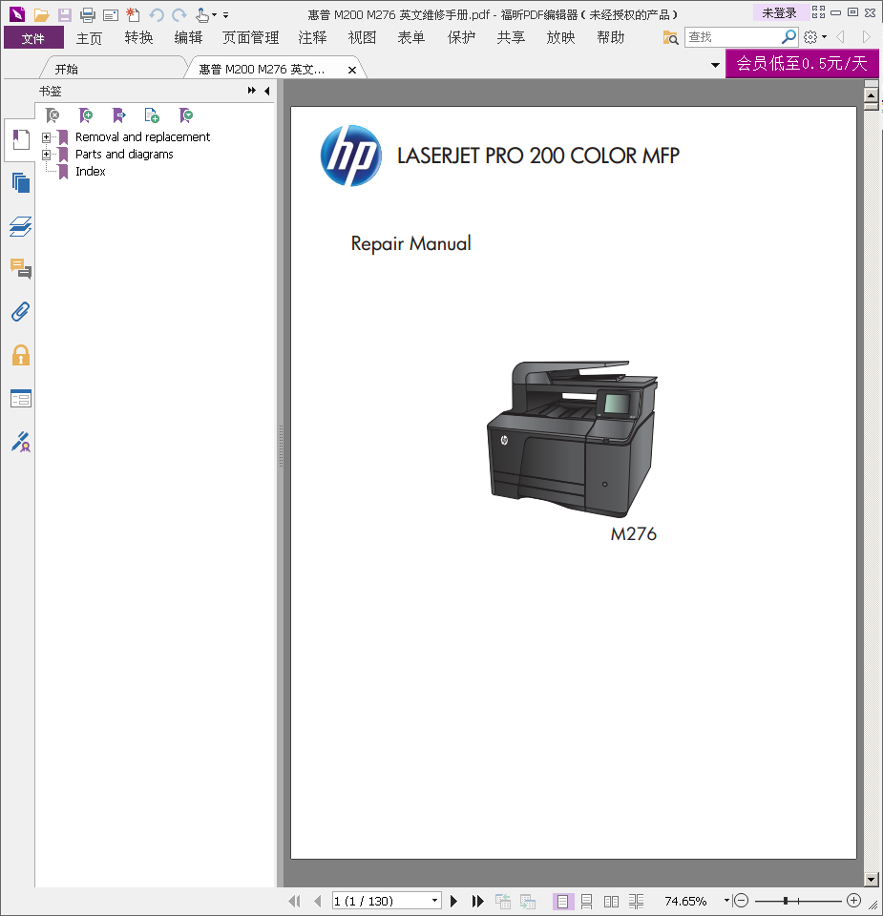
Task: Click the advanced search folder icon
Action: coord(670,38)
